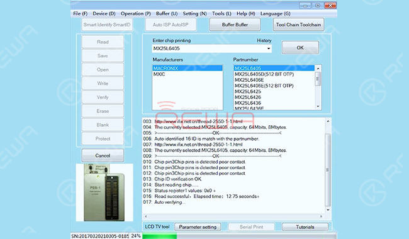Click the Serial Print button

[252, 227]
